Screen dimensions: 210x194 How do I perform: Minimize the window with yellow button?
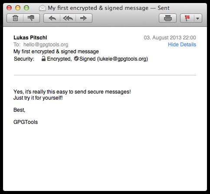pyautogui.click(x=18, y=8)
